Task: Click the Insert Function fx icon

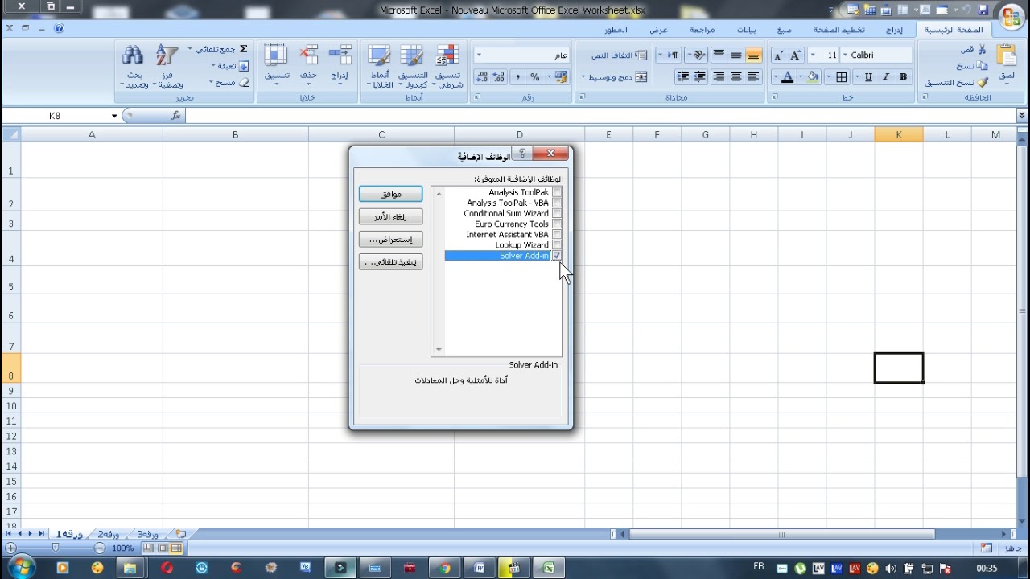Action: [x=176, y=116]
